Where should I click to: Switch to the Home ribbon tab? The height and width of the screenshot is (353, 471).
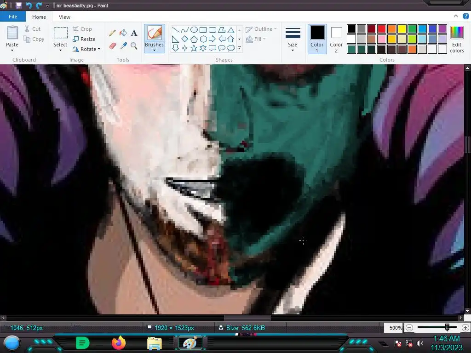39,17
